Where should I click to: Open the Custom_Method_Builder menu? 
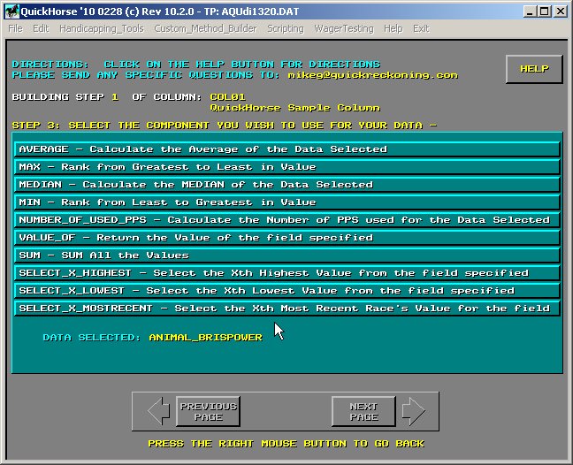point(205,28)
